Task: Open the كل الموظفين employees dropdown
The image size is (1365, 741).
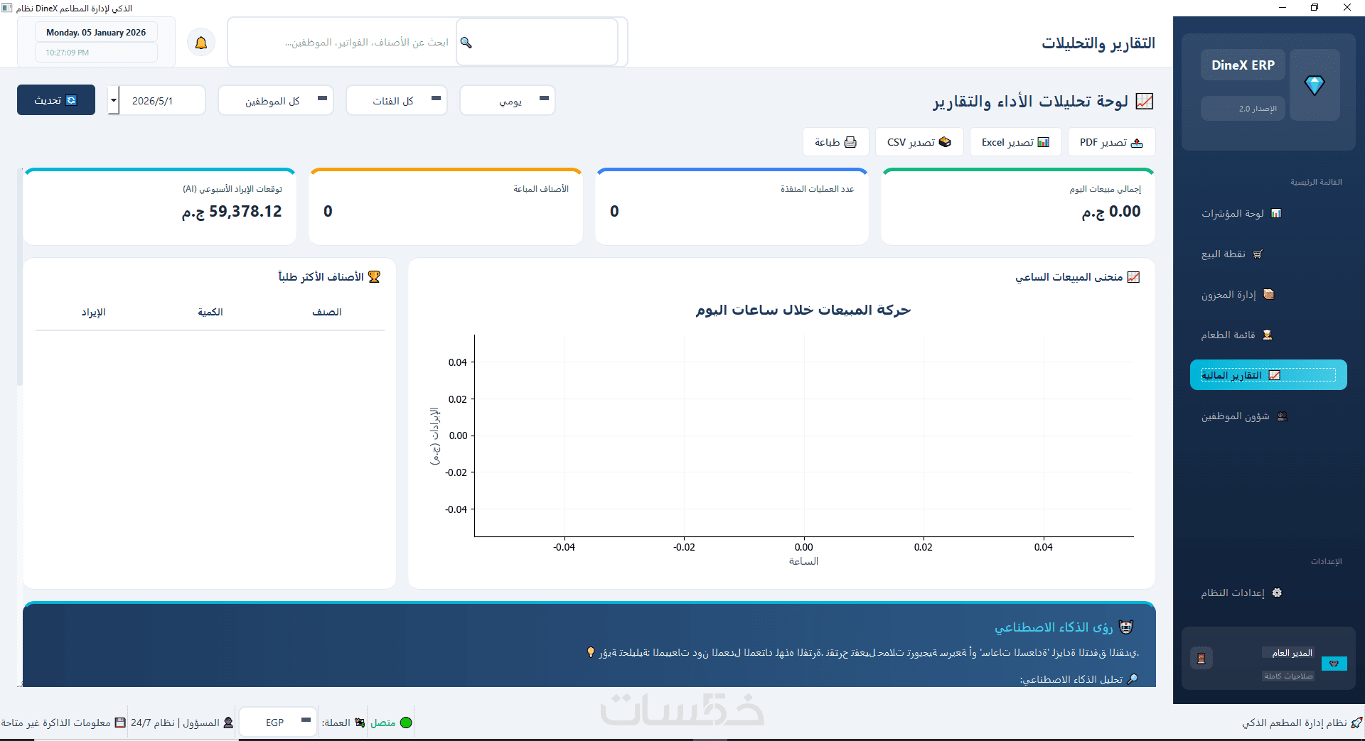Action: point(276,100)
